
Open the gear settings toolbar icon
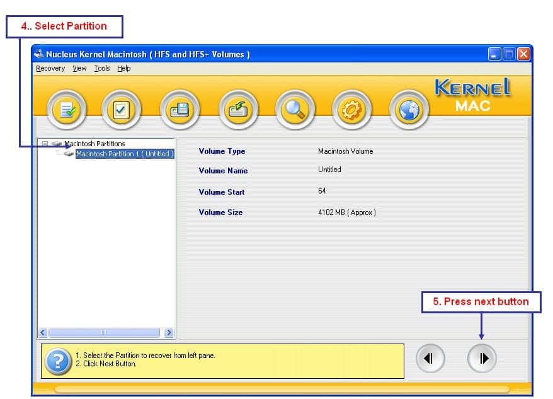(x=351, y=110)
